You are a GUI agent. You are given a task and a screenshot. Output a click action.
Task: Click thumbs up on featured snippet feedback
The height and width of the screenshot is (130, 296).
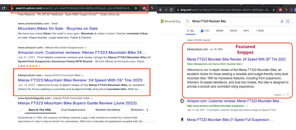pyautogui.click(x=284, y=95)
